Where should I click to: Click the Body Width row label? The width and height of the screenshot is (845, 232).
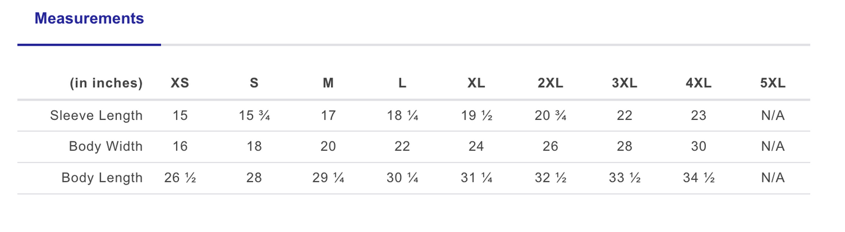(x=106, y=147)
